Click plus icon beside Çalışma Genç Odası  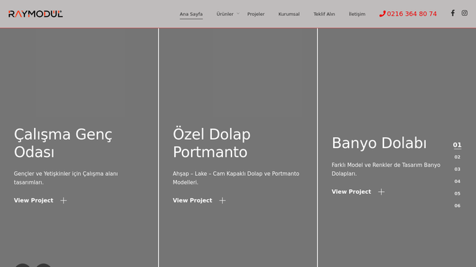click(63, 200)
